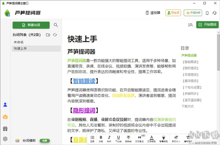This screenshot has height=145, width=220.
Task: Open the settings gear in sidebar
Action: (5, 139)
